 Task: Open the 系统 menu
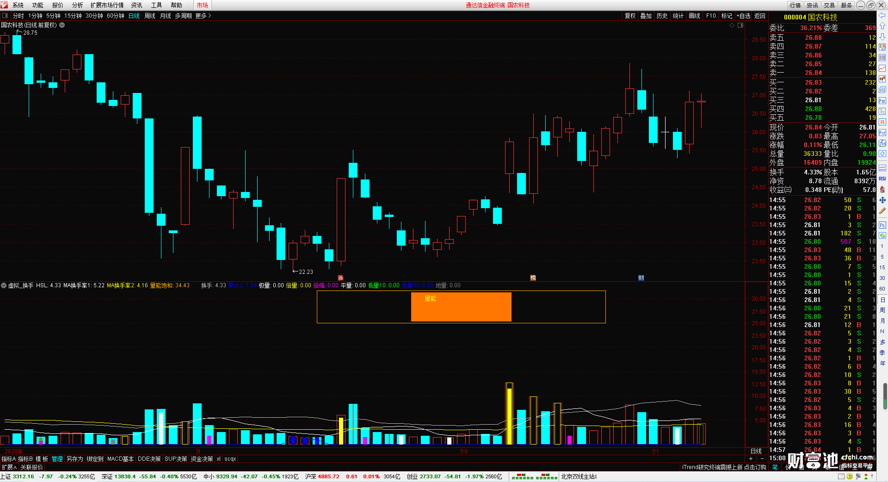(18, 5)
